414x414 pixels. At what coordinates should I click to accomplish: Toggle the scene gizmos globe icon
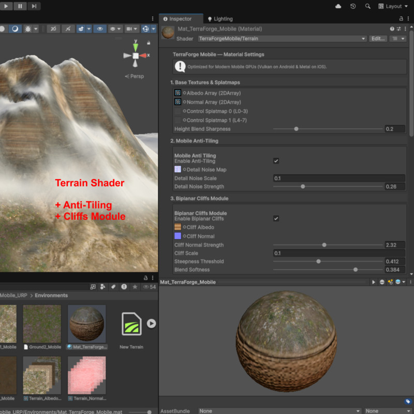coord(145,29)
